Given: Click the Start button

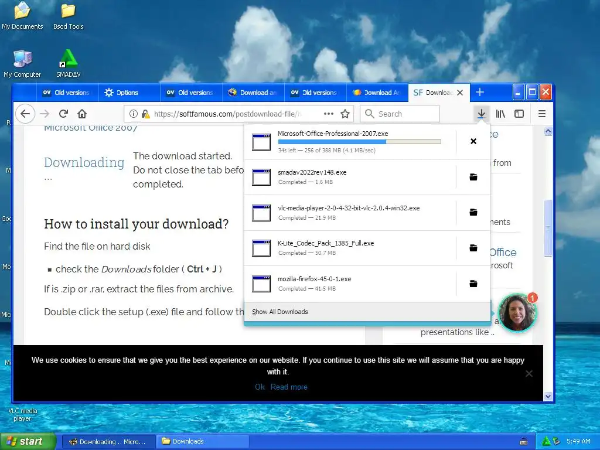Looking at the screenshot, I should pos(28,441).
